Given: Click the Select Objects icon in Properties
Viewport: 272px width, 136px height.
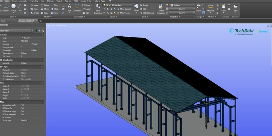Looking at the screenshot, I should (x=39, y=31).
